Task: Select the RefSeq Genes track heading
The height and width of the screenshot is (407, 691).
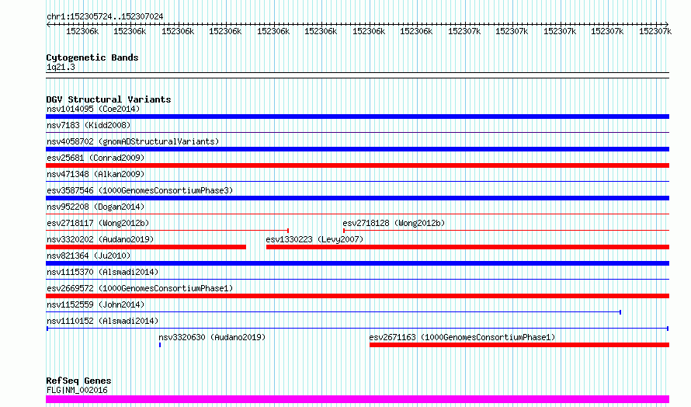Action: [78, 381]
